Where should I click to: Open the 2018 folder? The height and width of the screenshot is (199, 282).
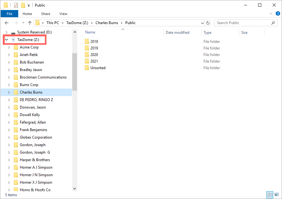[94, 42]
